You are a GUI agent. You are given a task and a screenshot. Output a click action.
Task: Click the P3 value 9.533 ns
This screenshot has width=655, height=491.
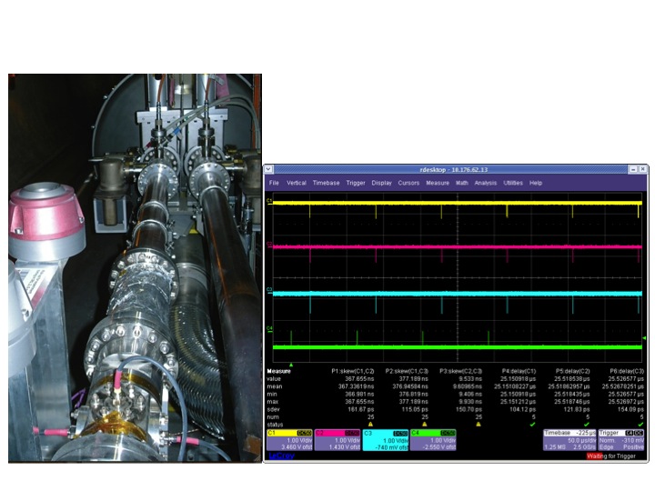(470, 378)
